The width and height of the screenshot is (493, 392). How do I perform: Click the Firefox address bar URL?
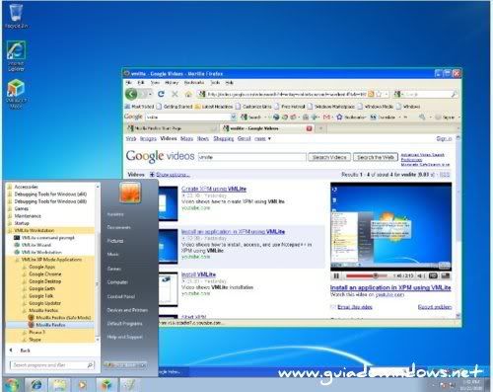(x=286, y=95)
